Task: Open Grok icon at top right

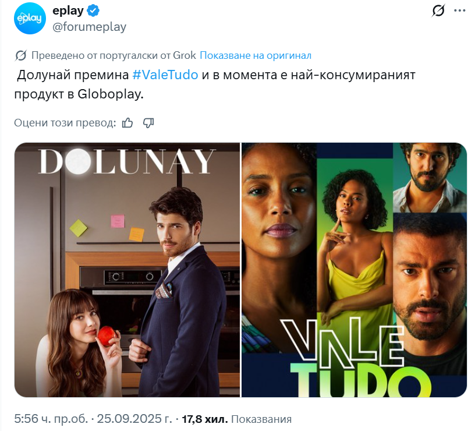Action: 438,10
